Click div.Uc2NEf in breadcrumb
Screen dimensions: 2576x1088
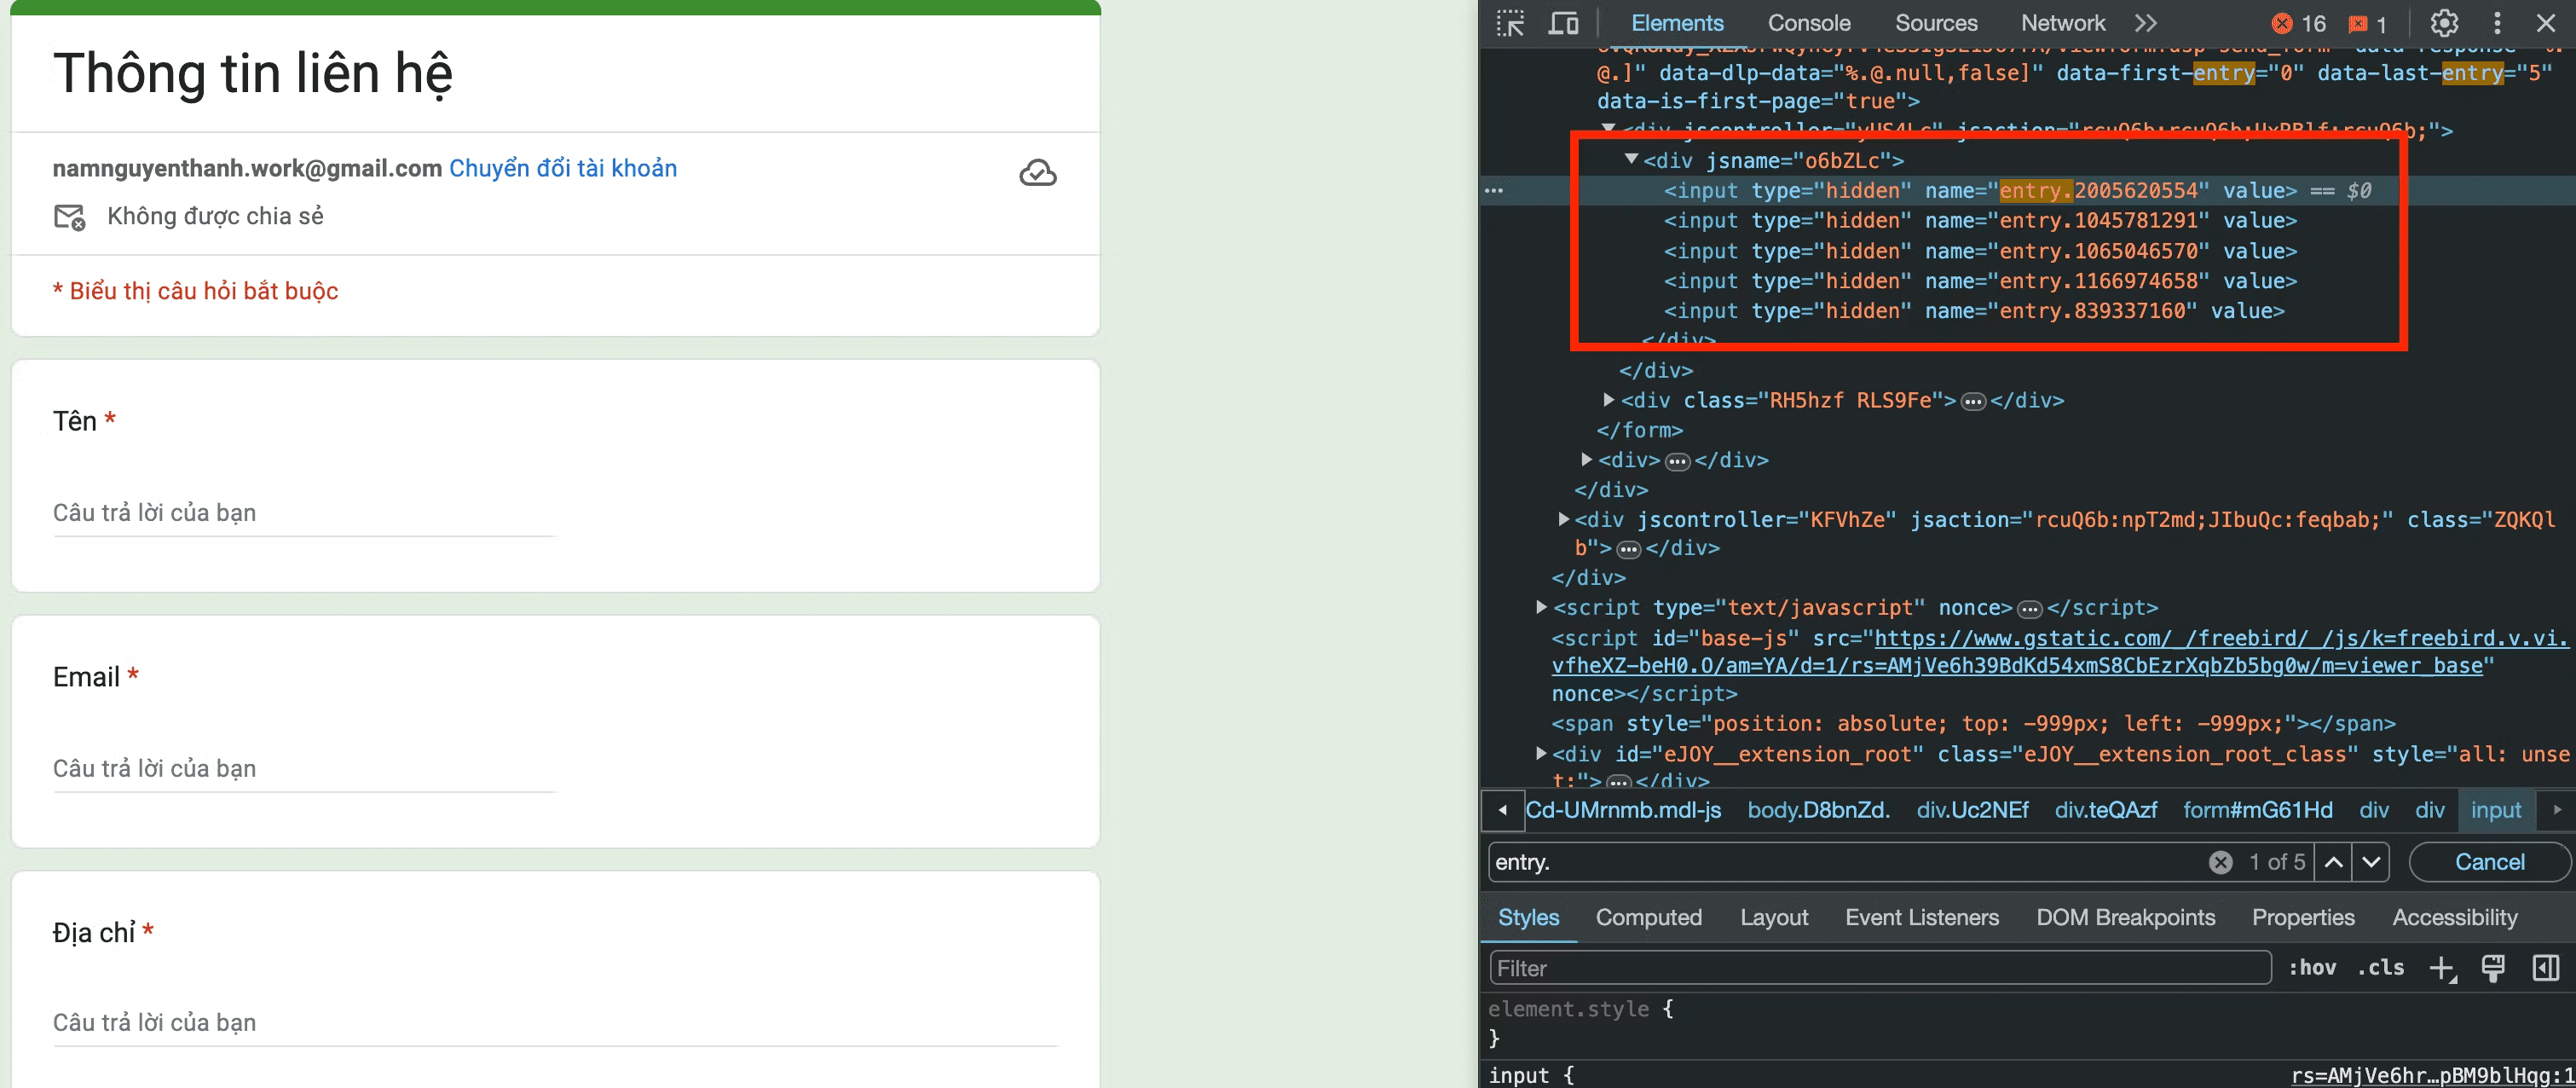coord(1972,810)
